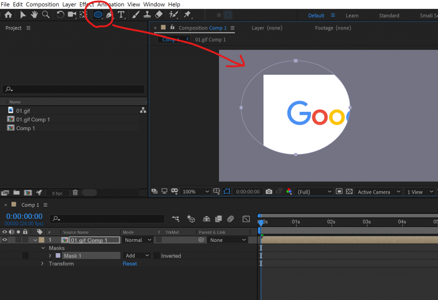Image resolution: width=438 pixels, height=300 pixels.
Task: Select the Ellipse shape tool
Action: (x=98, y=15)
